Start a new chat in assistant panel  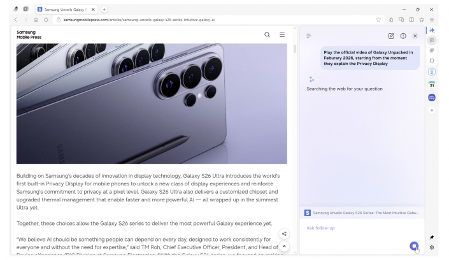point(391,36)
